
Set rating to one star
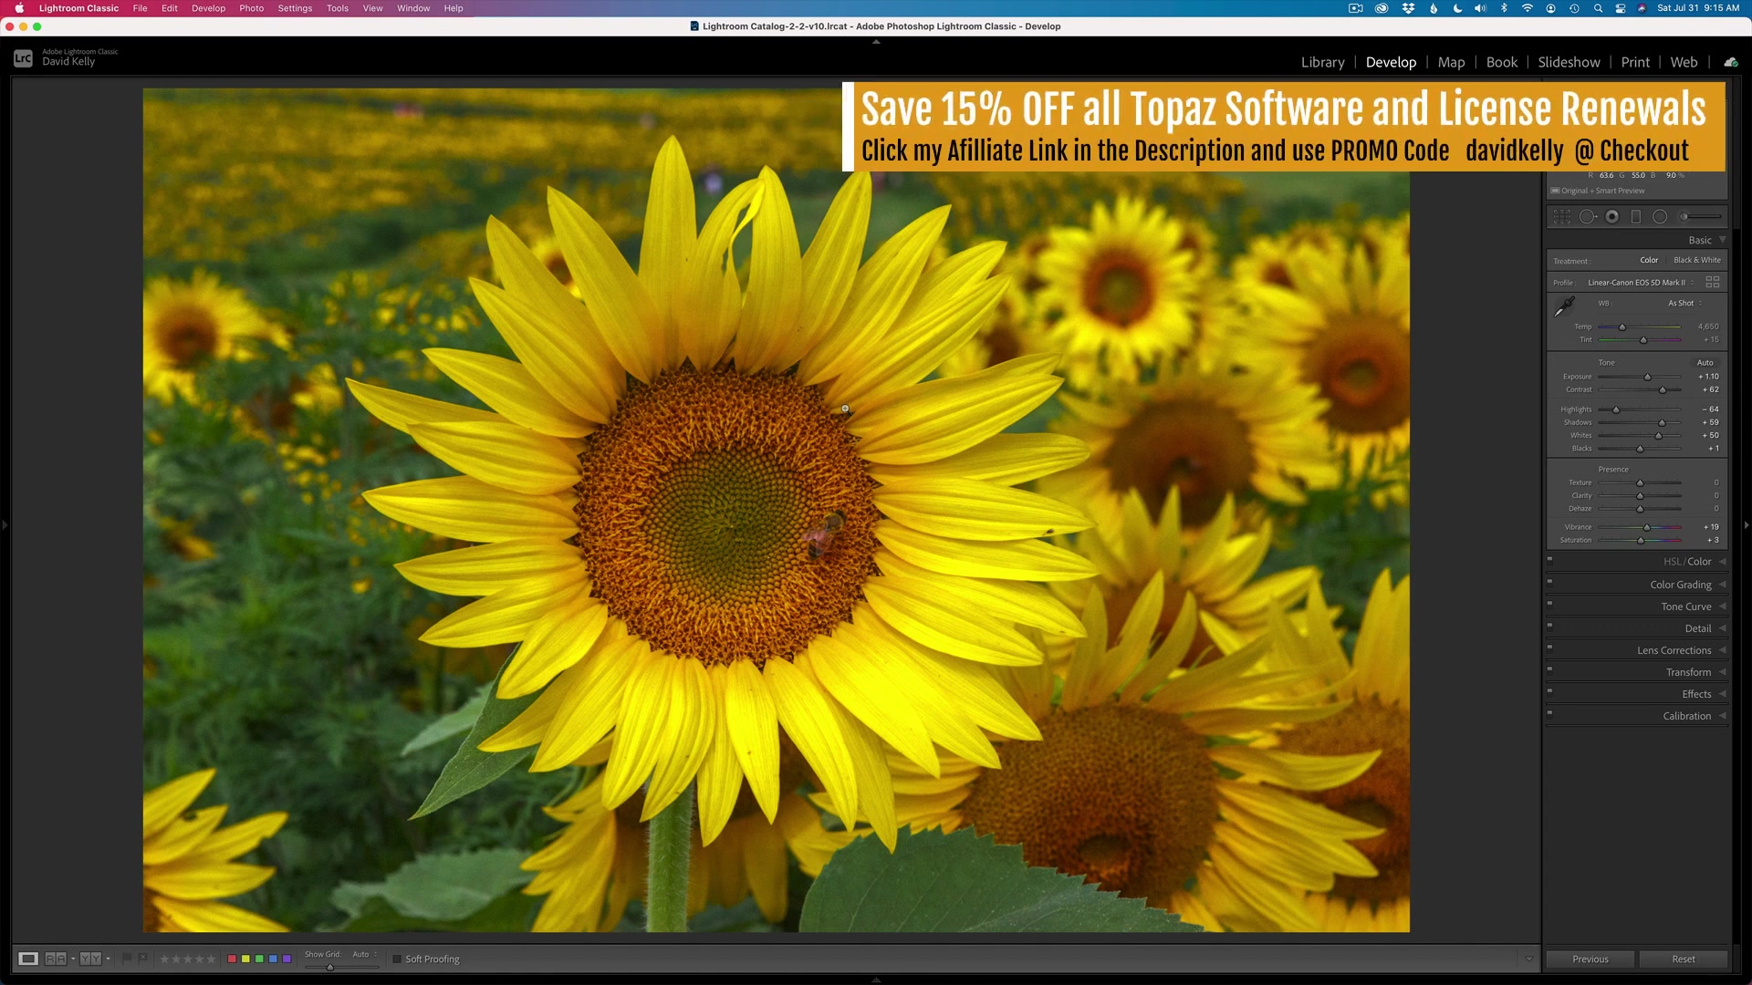(164, 959)
